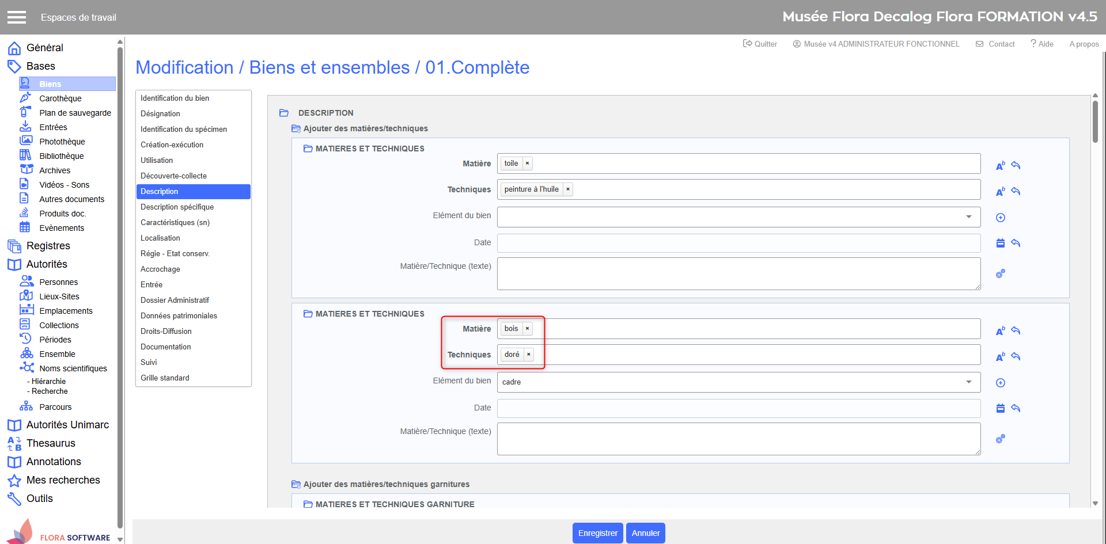Remove the 'toile' tag from Matière
Screen dimensions: 1106x544
527,163
